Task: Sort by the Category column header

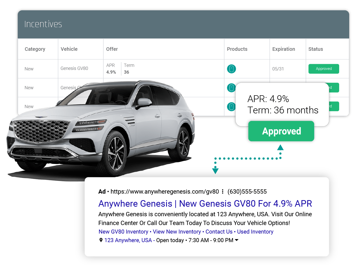Action: pos(35,49)
